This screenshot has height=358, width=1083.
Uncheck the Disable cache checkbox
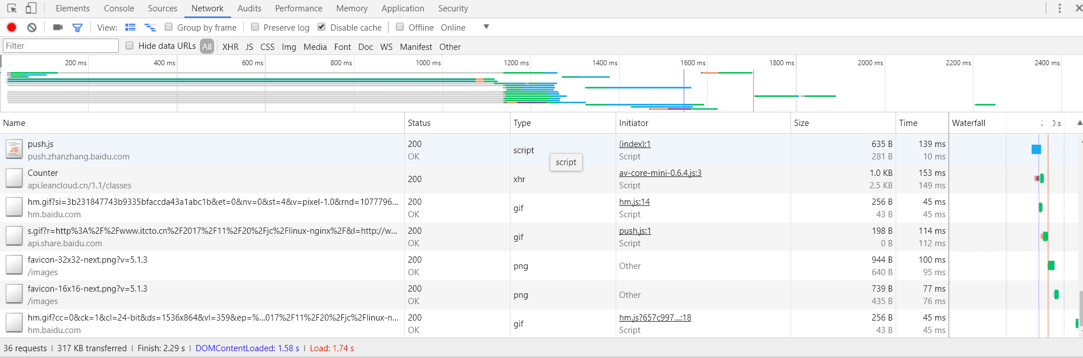coord(321,27)
